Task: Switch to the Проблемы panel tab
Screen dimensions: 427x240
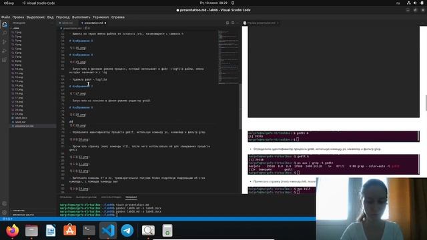Action: point(66,197)
